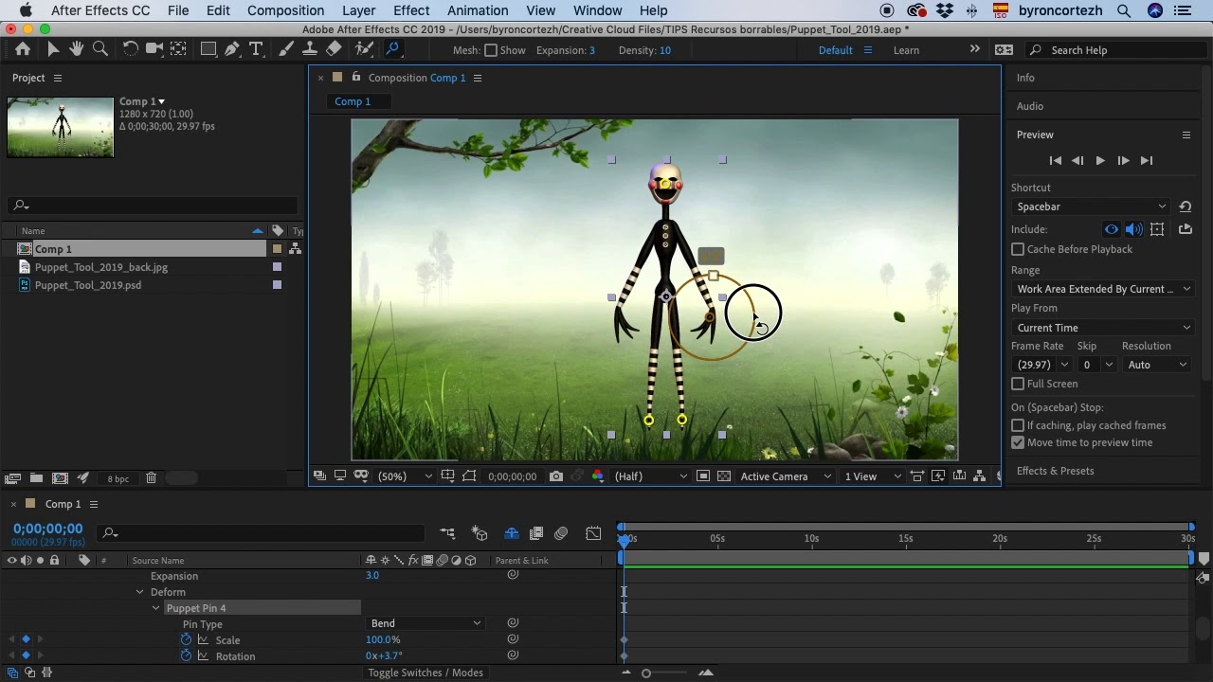1213x682 pixels.
Task: Uncheck Move time to preview time
Action: [x=1018, y=442]
